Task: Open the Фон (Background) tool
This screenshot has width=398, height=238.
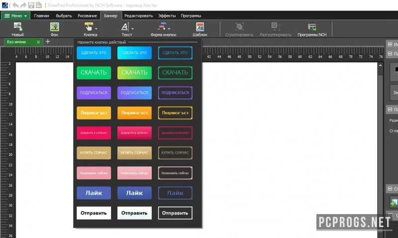Action: coord(54,26)
